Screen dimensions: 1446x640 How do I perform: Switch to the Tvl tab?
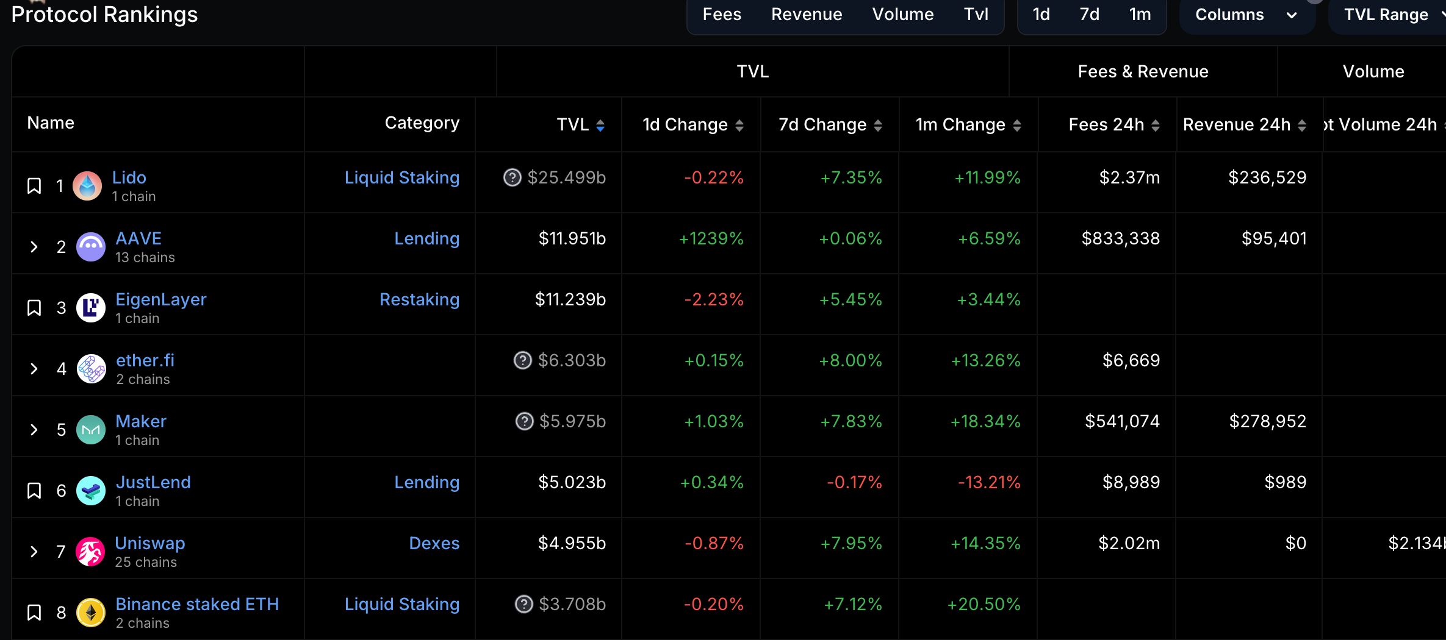coord(976,15)
